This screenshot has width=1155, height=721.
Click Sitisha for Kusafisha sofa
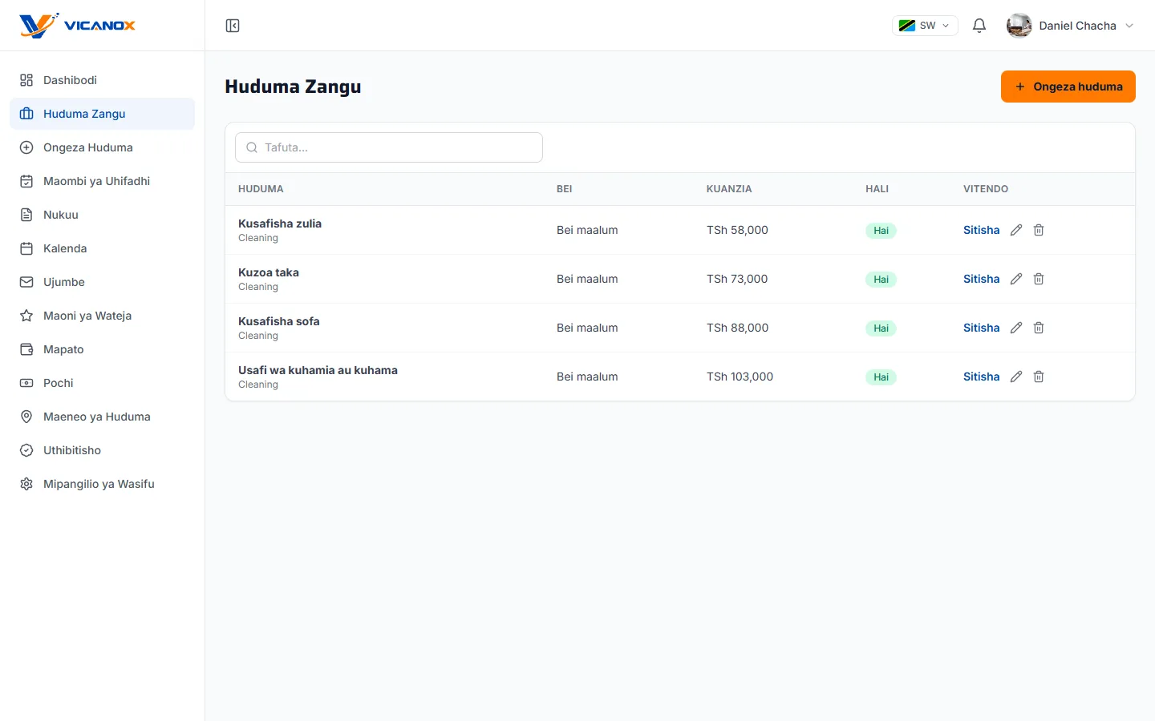pyautogui.click(x=981, y=328)
